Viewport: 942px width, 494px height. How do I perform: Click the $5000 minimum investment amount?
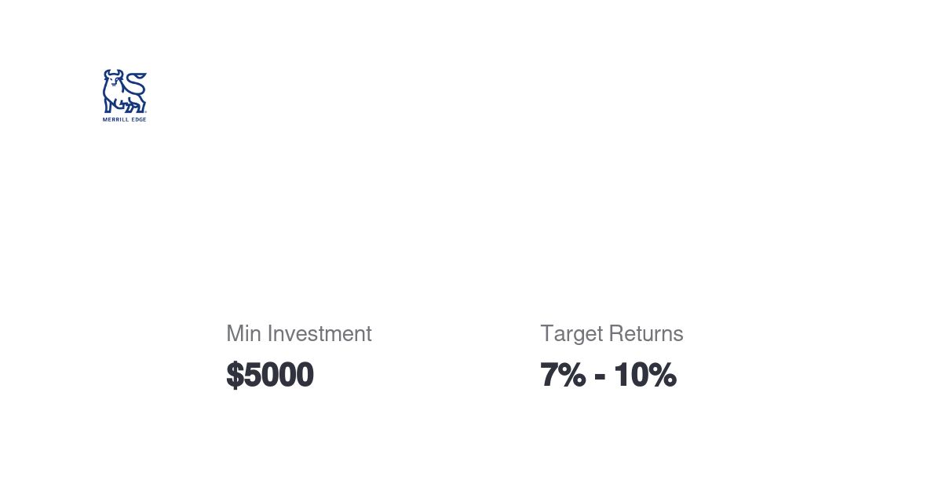click(269, 375)
